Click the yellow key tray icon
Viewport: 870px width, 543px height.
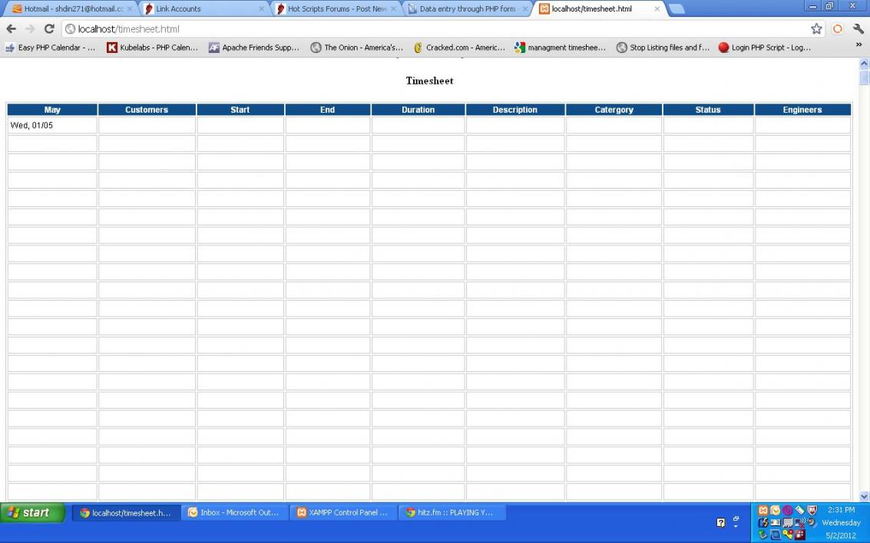[788, 534]
